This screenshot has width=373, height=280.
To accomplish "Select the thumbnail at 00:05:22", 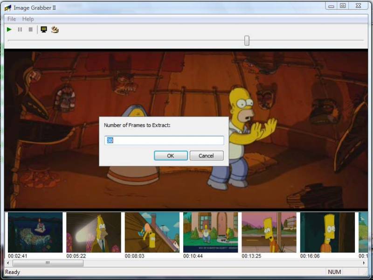I will [x=94, y=232].
